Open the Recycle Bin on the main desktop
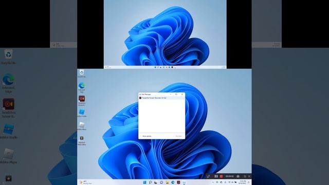Viewport: 329px width, 185px height. pos(82,73)
